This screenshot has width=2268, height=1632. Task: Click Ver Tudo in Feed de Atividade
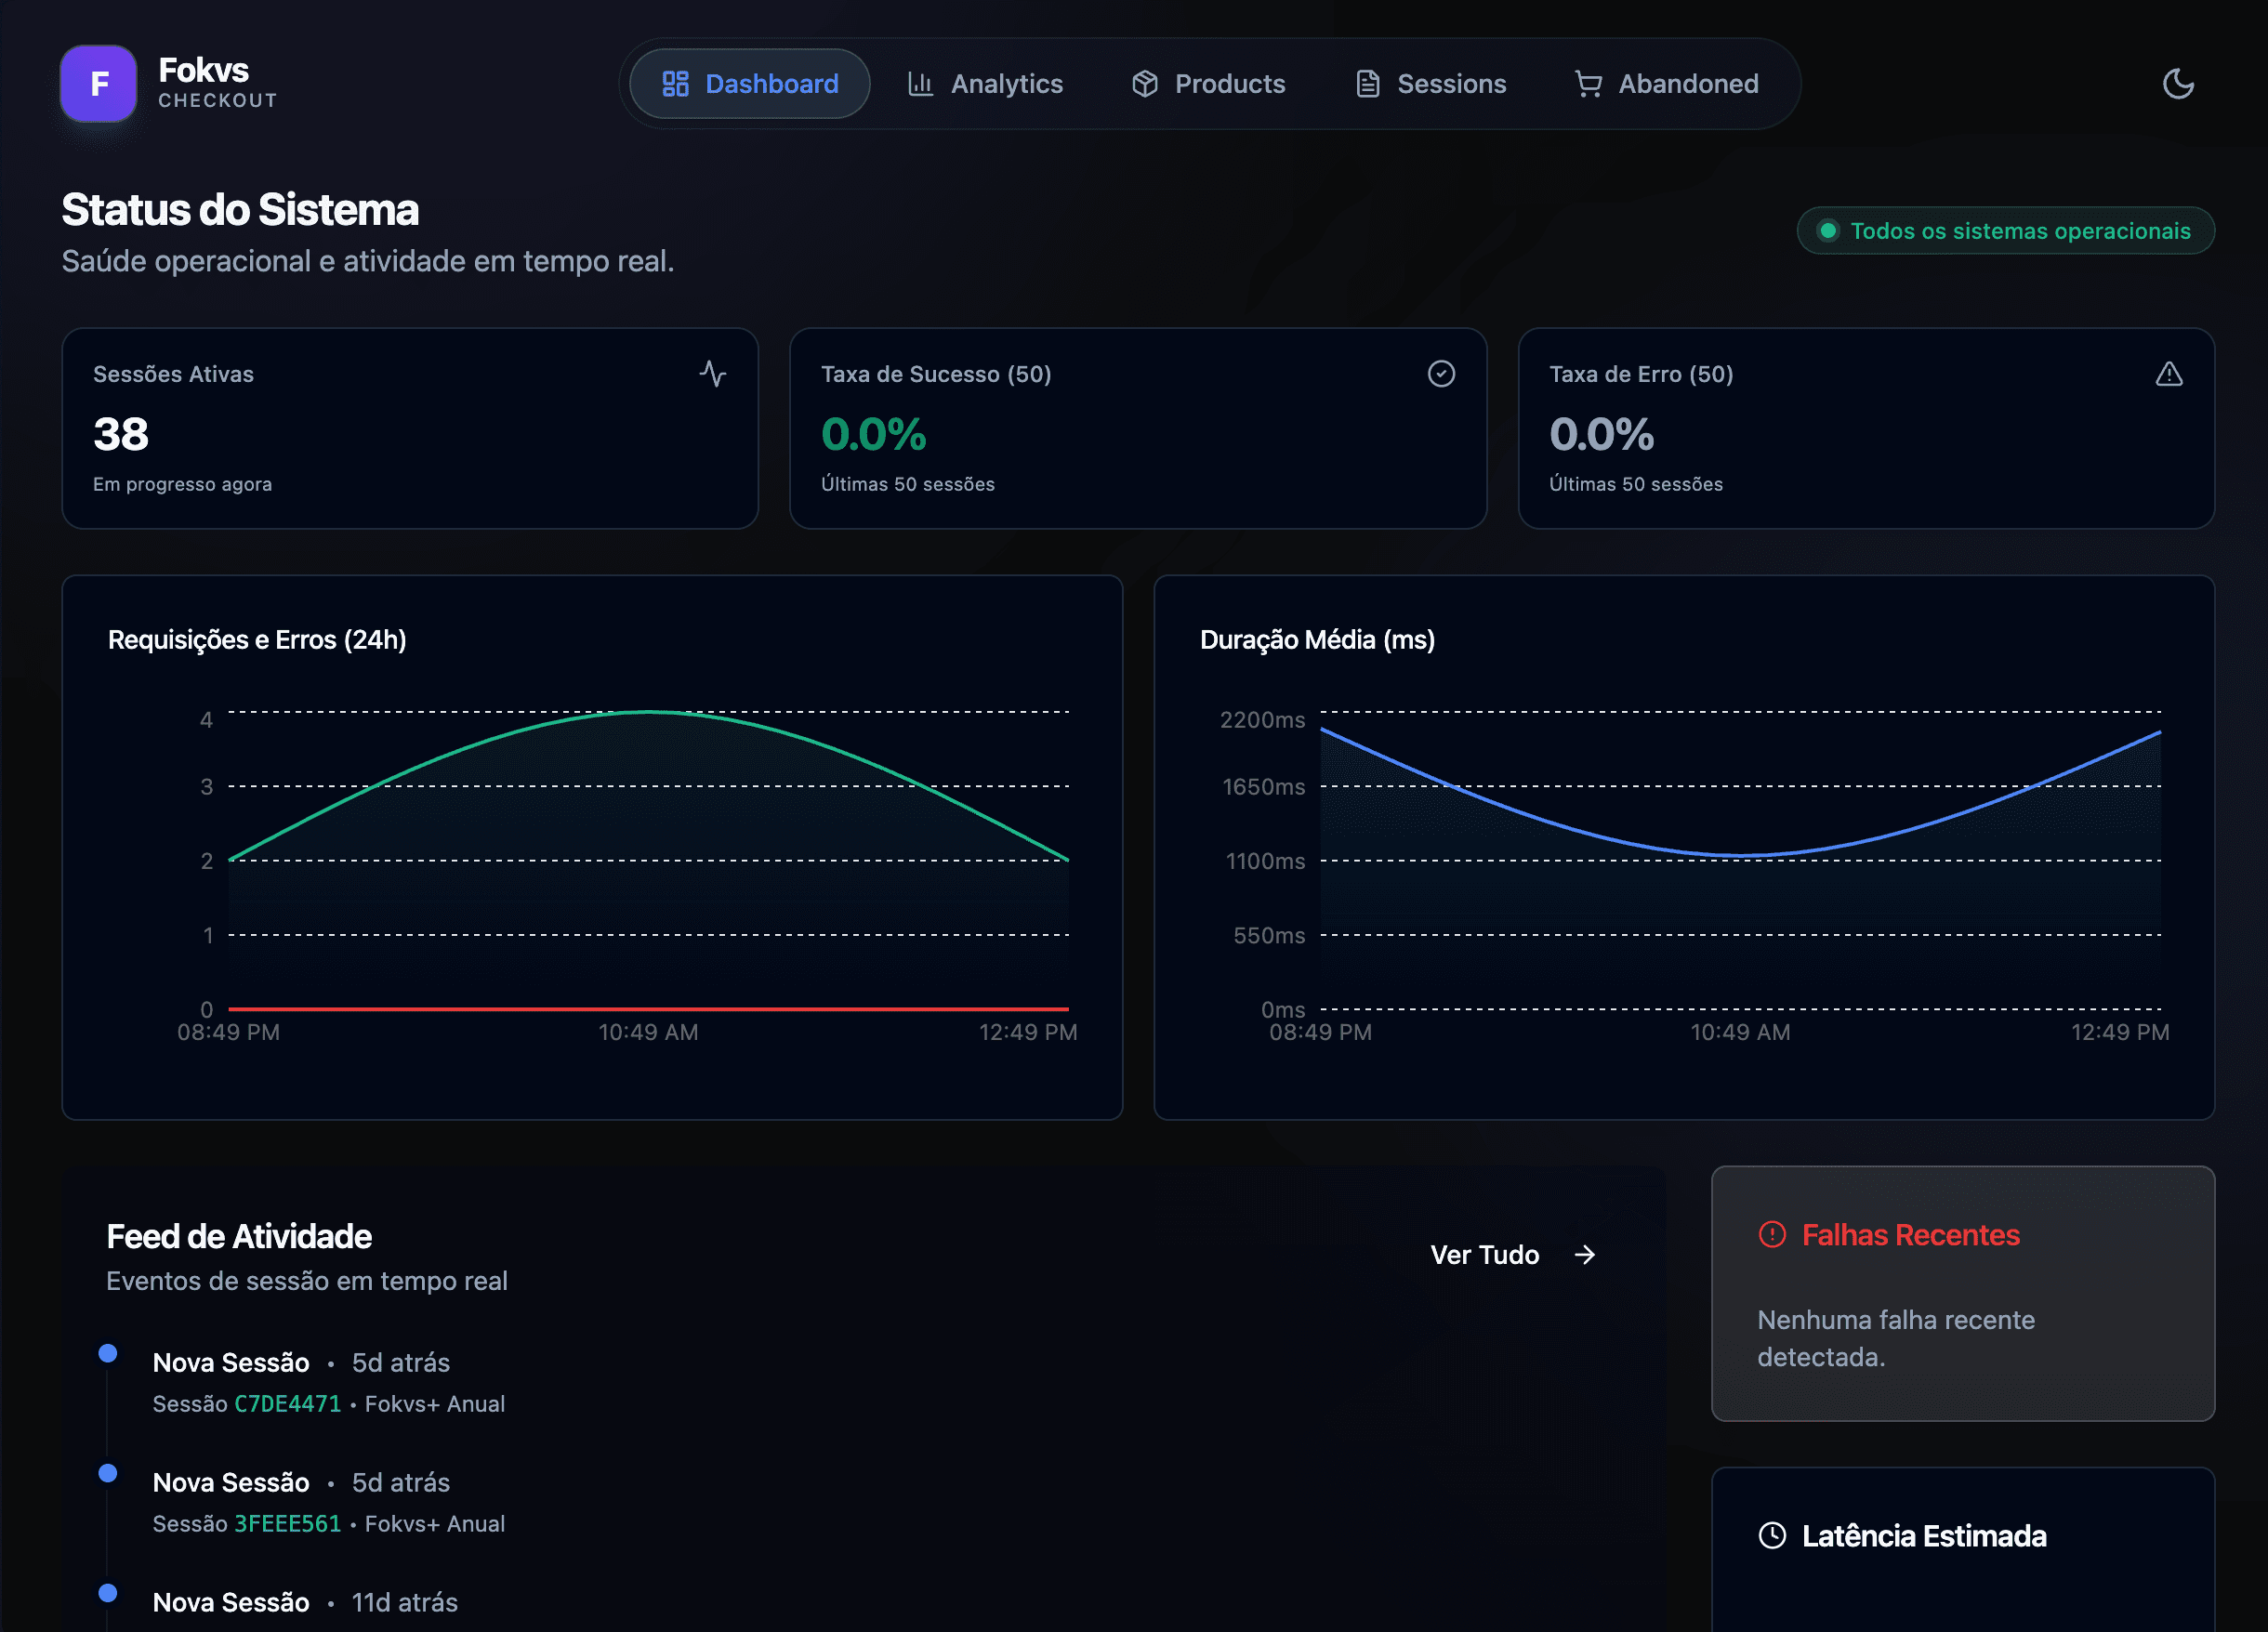1485,1255
